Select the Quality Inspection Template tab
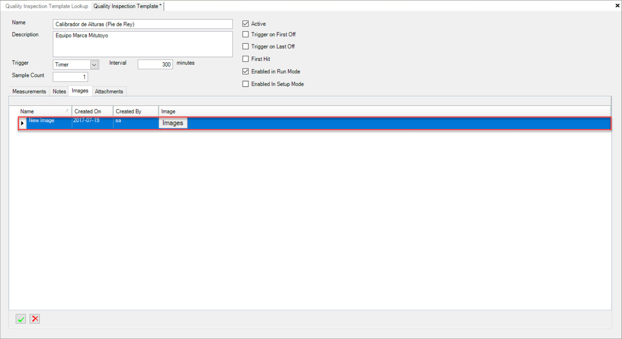The image size is (622, 339). [x=127, y=6]
